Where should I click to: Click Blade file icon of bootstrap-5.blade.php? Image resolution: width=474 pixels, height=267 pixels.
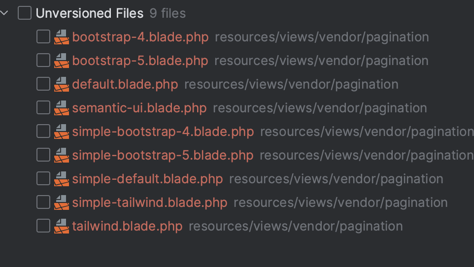point(62,61)
